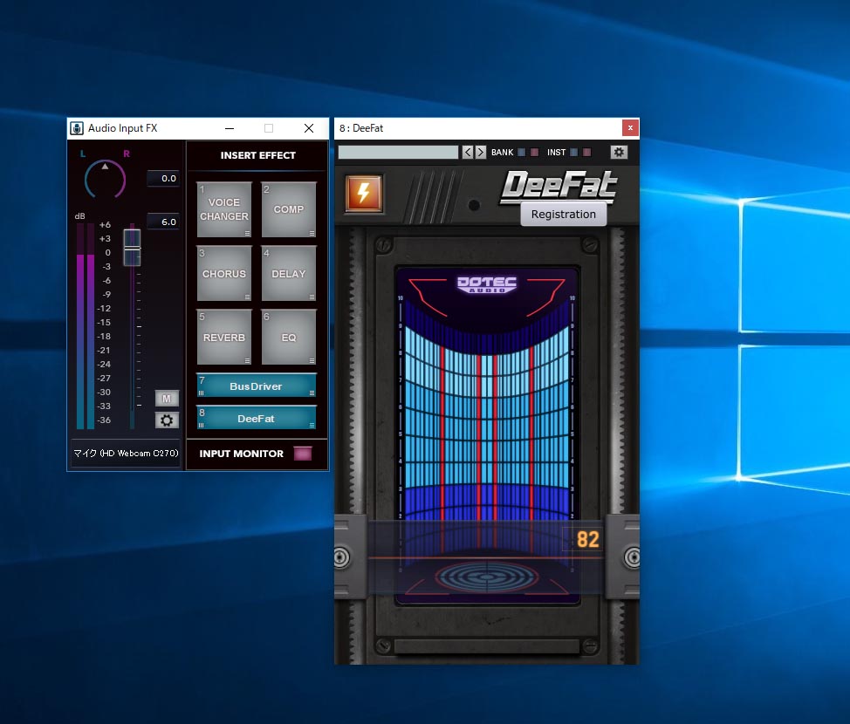Viewport: 850px width, 724px height.
Task: Enable the REVERB effect slot
Action: pos(224,337)
